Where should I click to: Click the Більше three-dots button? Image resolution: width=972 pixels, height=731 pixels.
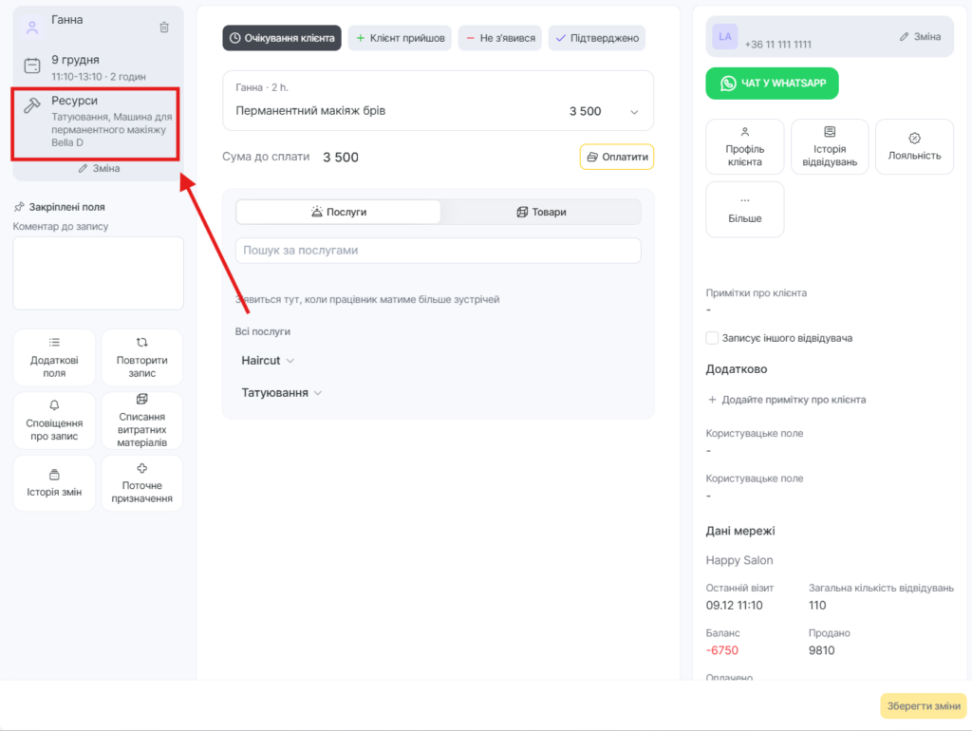click(x=744, y=209)
